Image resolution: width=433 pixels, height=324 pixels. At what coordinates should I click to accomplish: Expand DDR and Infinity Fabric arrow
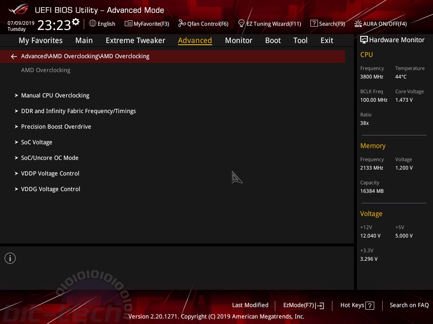pos(16,111)
